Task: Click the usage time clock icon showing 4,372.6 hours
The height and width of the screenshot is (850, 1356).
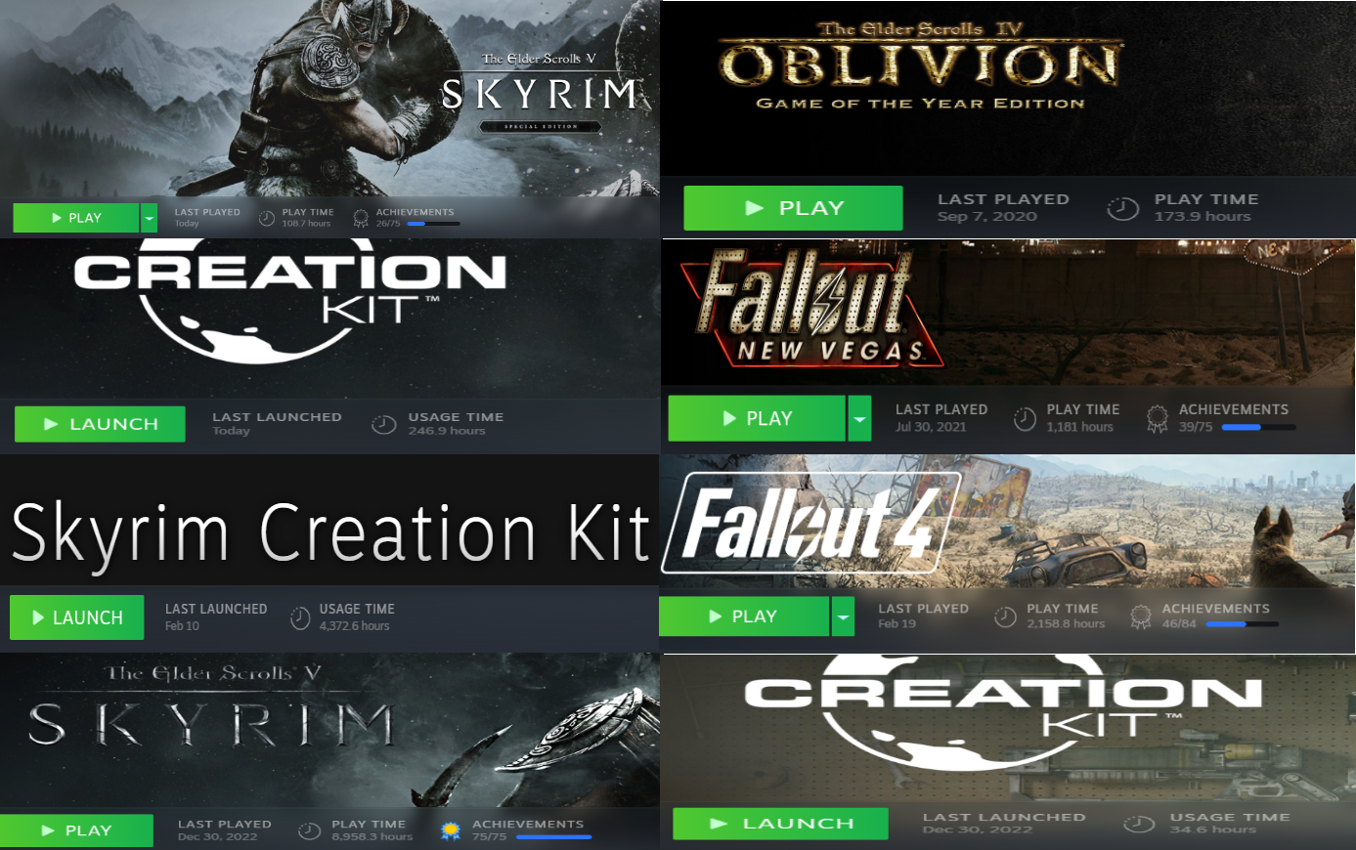Action: (300, 617)
